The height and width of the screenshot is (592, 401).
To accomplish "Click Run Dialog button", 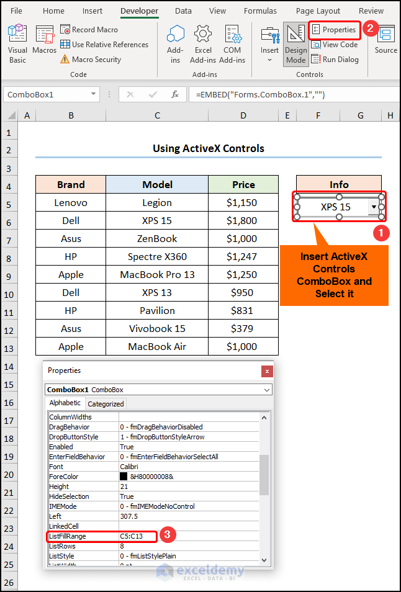I will pyautogui.click(x=335, y=60).
